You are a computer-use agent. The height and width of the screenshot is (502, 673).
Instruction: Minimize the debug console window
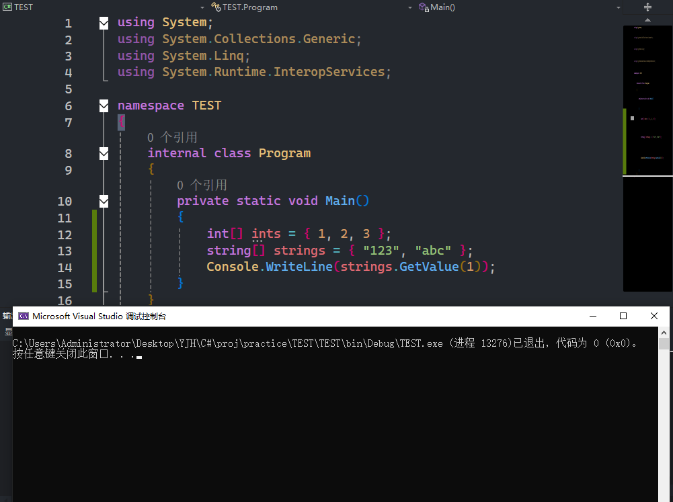coord(593,317)
